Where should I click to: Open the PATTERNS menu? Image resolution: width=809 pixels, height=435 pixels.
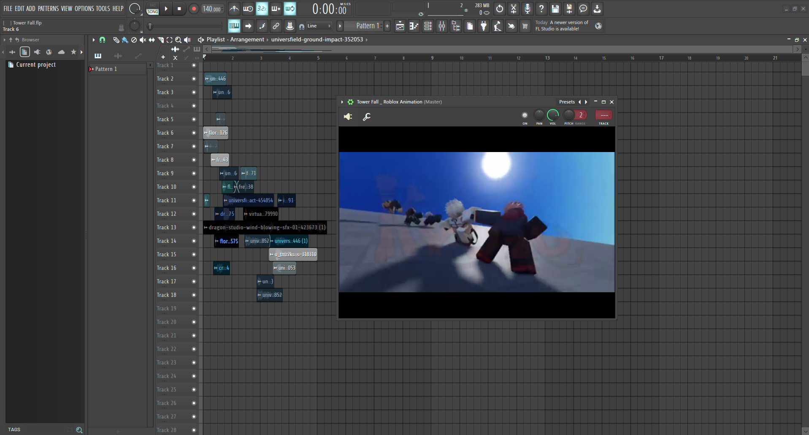tap(48, 8)
